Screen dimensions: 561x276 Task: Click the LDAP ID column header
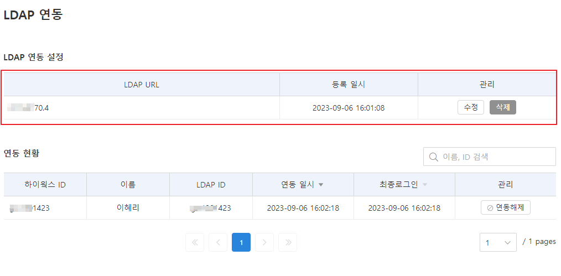pos(211,185)
